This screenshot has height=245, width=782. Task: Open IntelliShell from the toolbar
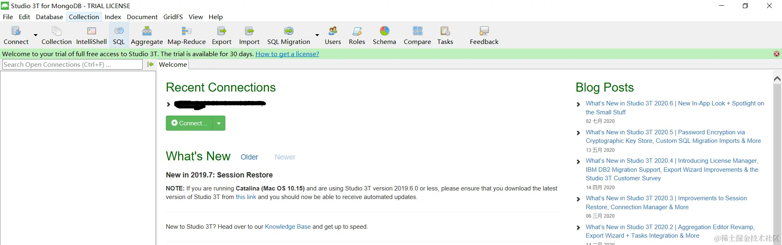(x=91, y=35)
